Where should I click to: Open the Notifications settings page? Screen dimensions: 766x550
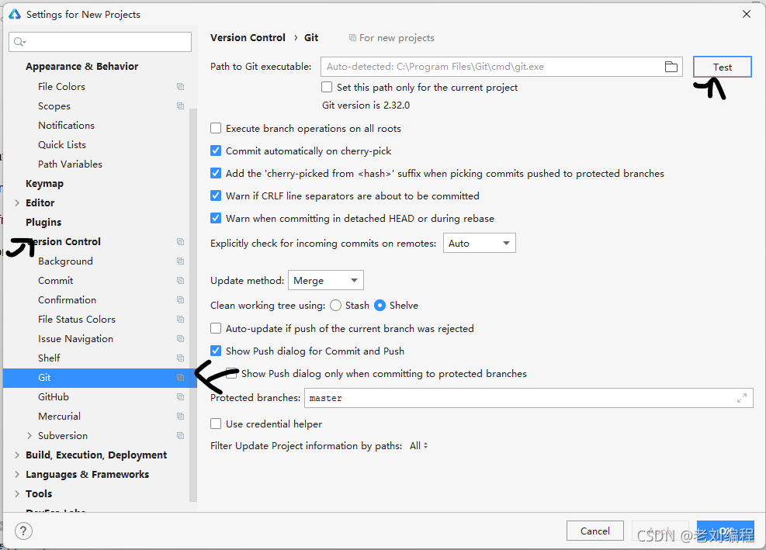(x=67, y=126)
